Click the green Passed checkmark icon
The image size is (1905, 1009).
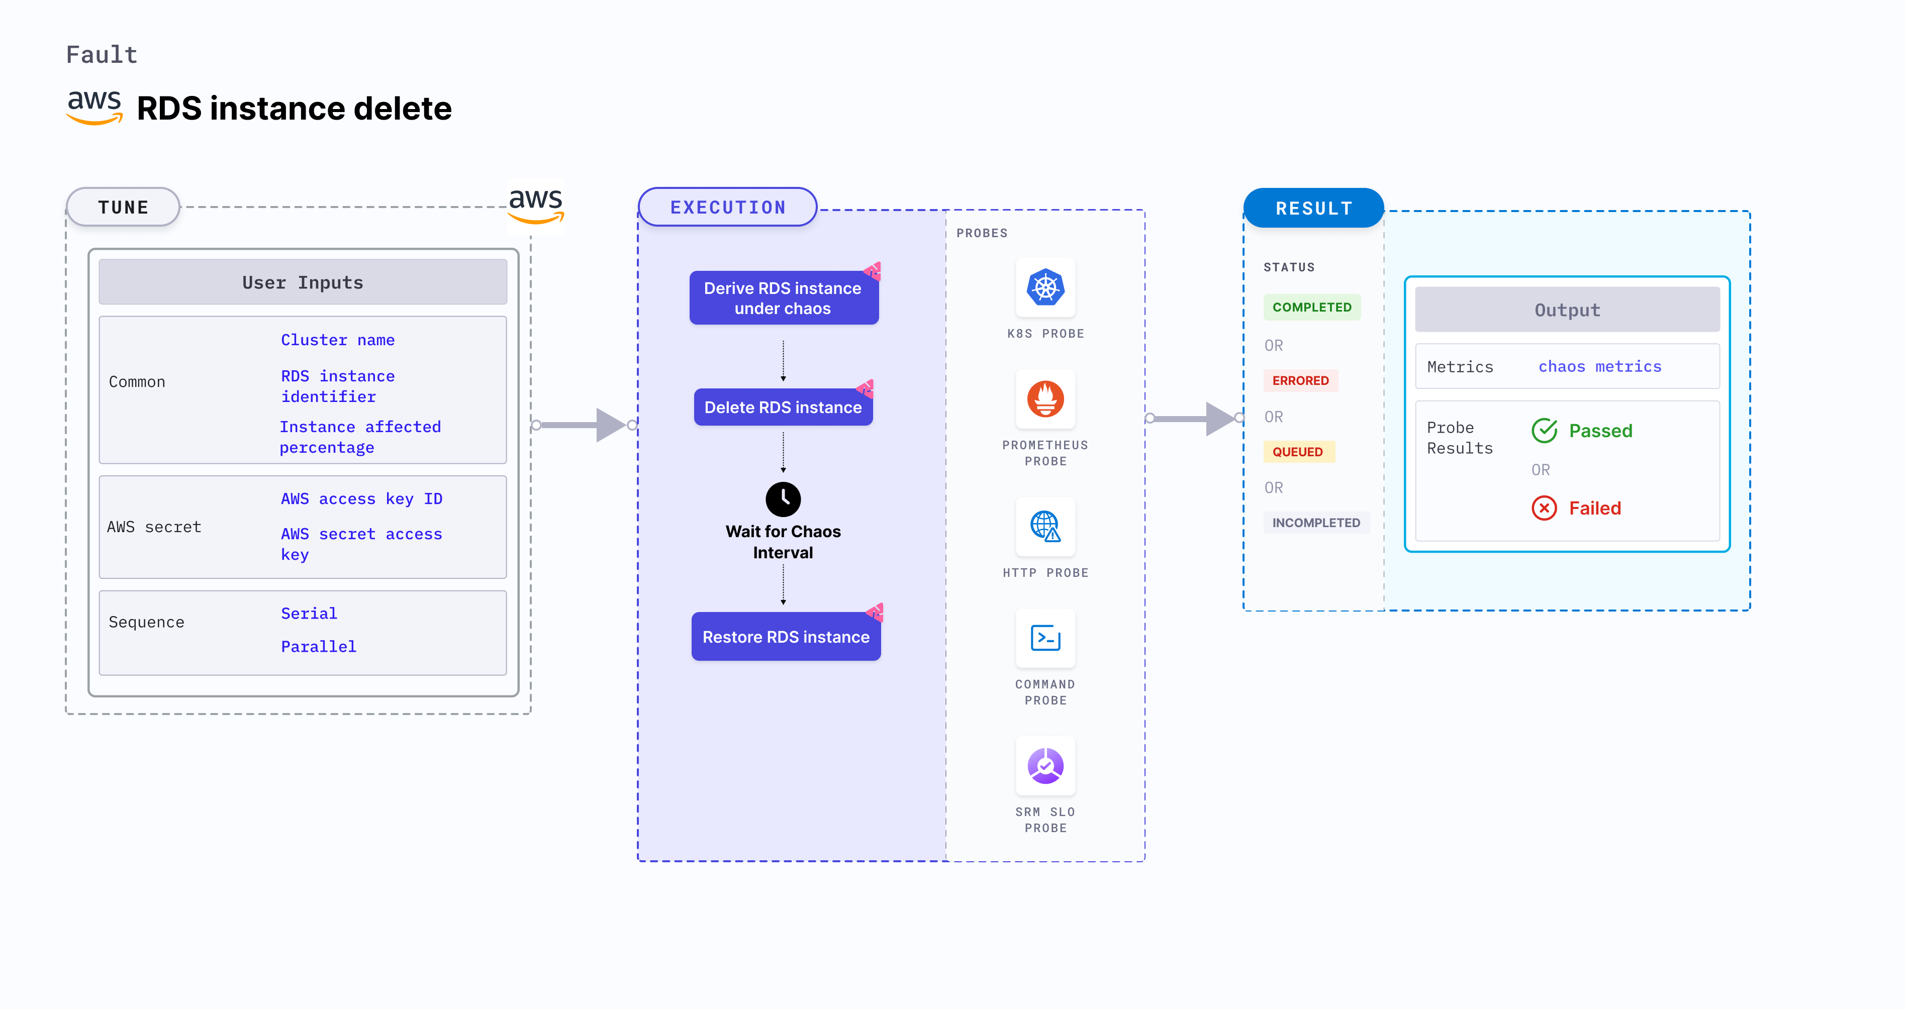point(1544,430)
